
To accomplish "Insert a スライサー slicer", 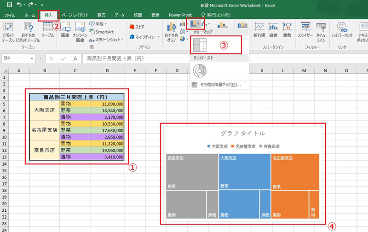I will coord(305,30).
